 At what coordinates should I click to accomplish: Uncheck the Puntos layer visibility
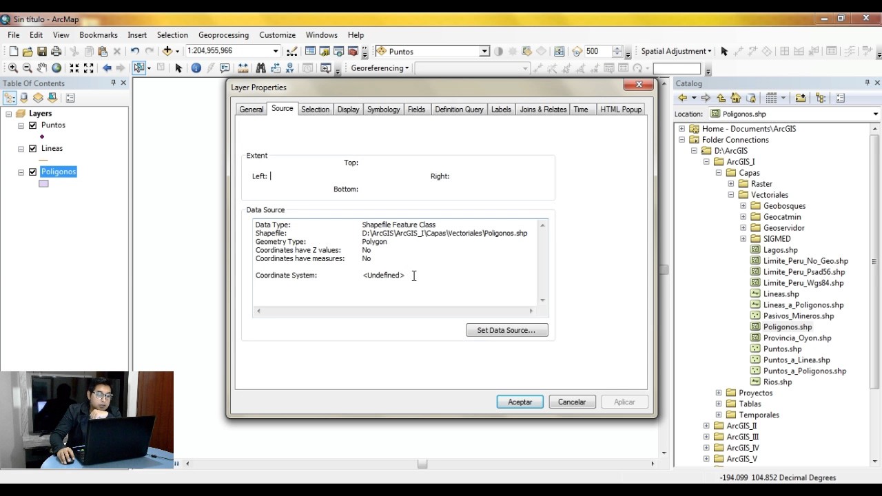32,125
